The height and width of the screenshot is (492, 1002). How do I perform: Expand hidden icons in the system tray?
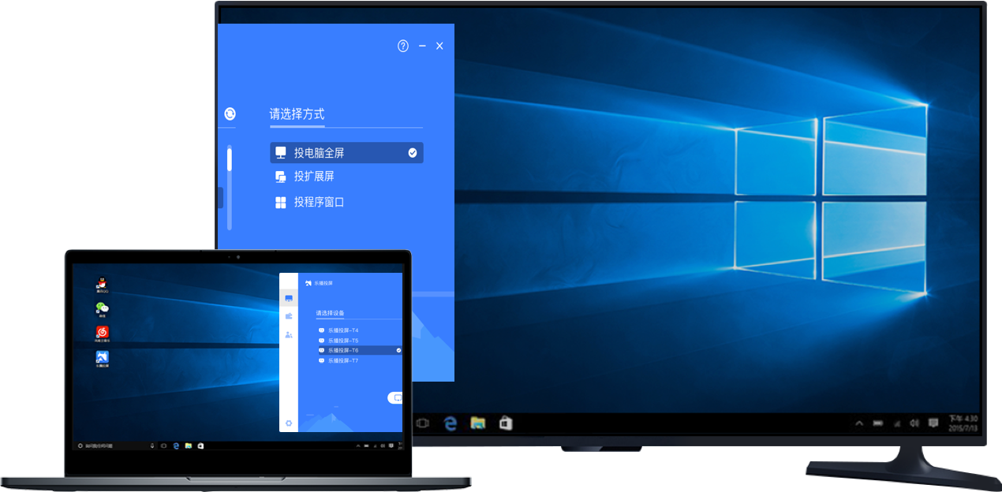859,423
